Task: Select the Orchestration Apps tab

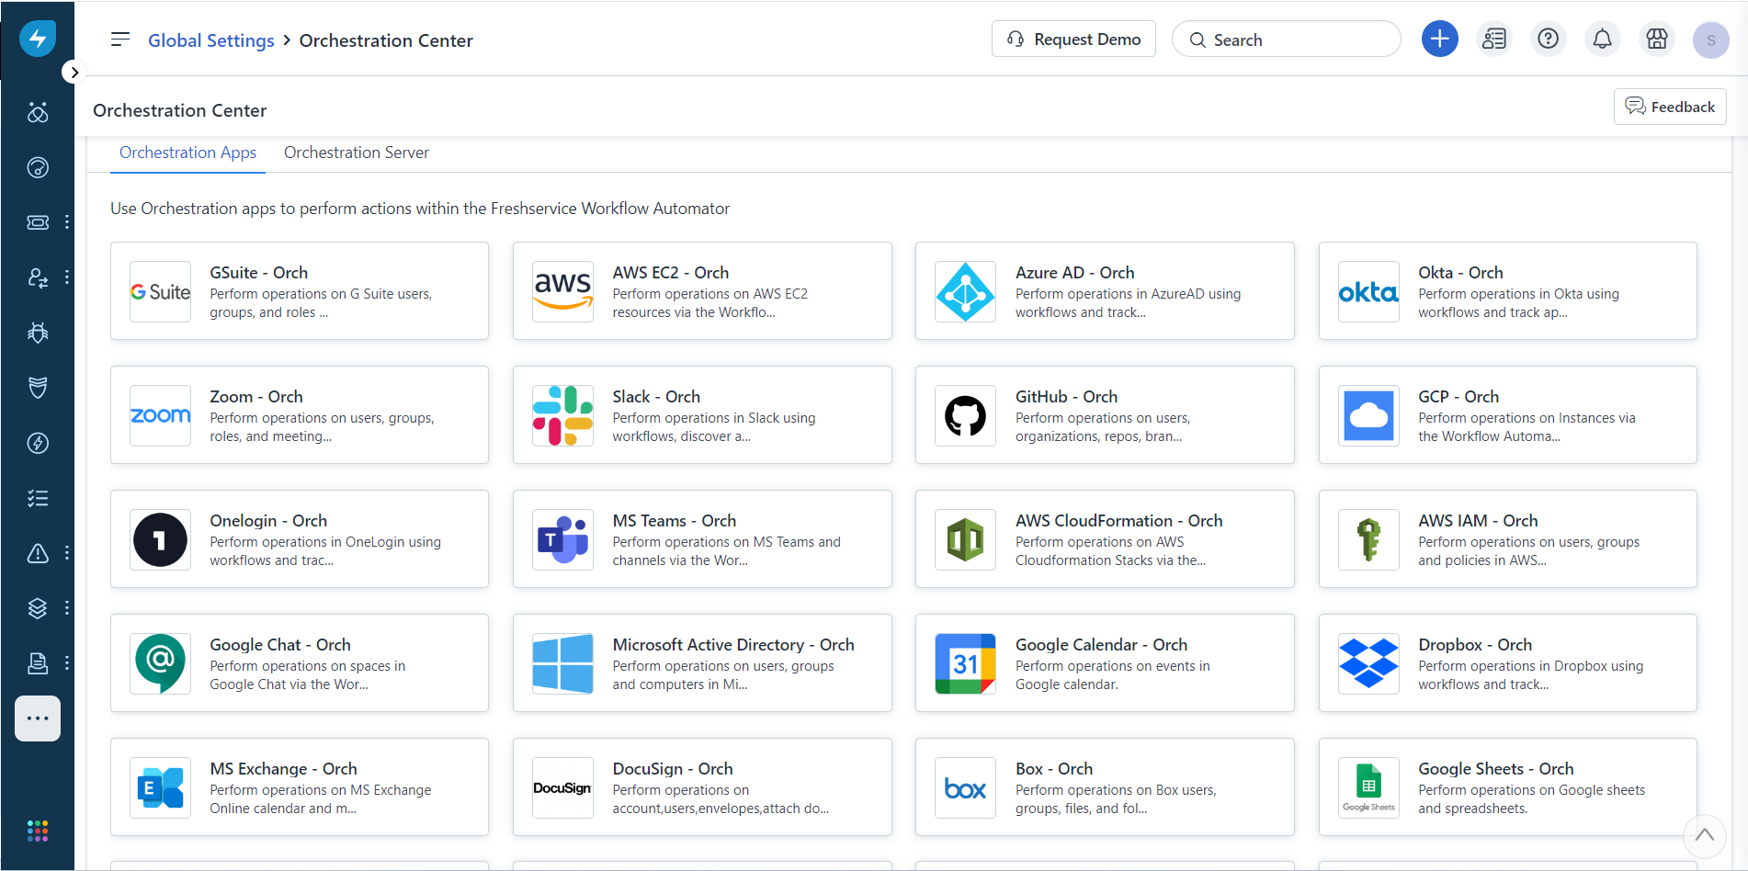Action: 187,153
